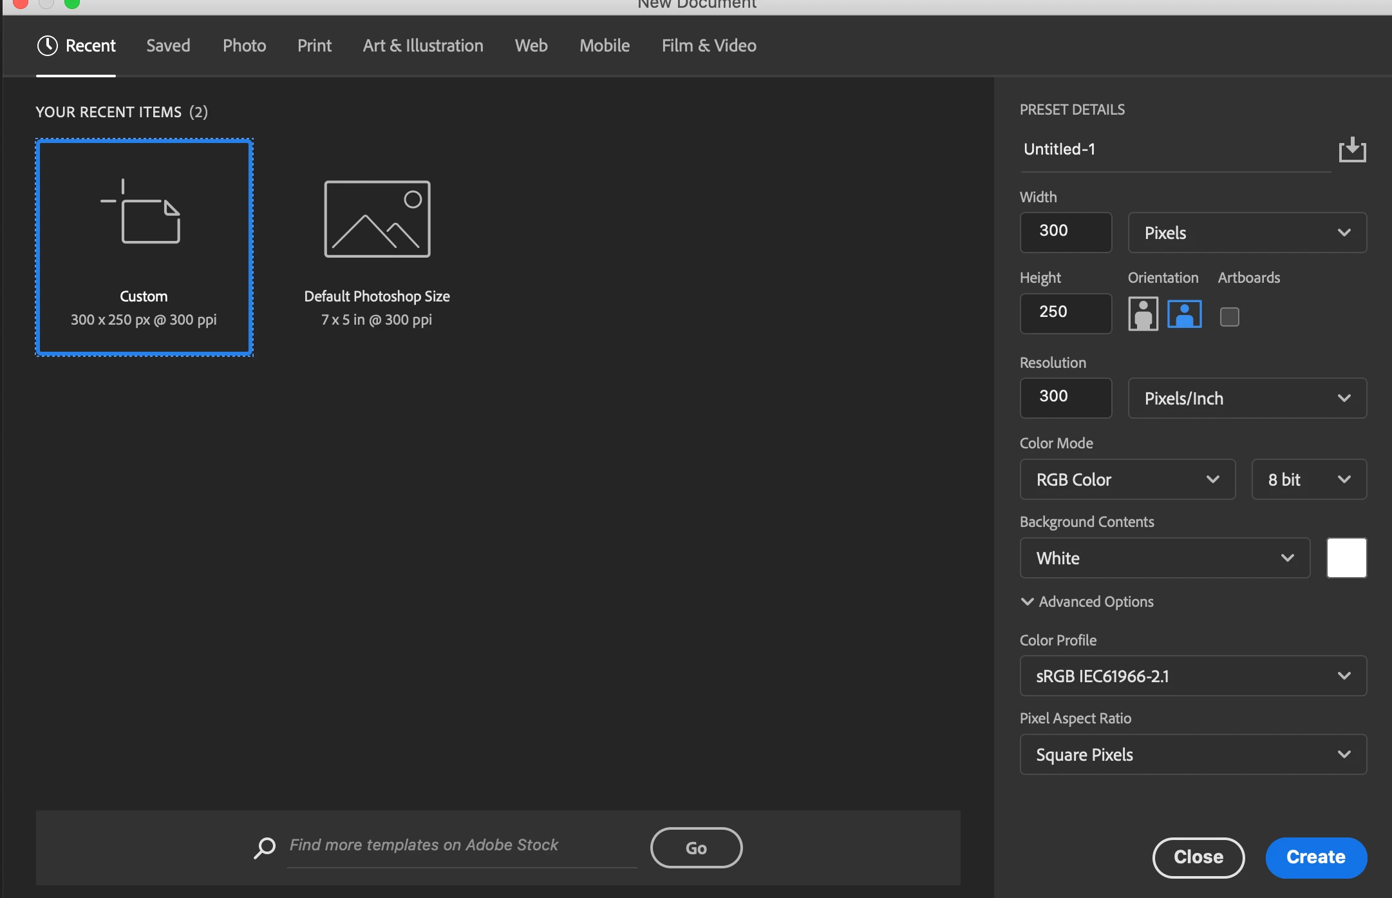Click the green macOS zoom button
Screen dimensions: 1392x898
pyautogui.click(x=72, y=3)
